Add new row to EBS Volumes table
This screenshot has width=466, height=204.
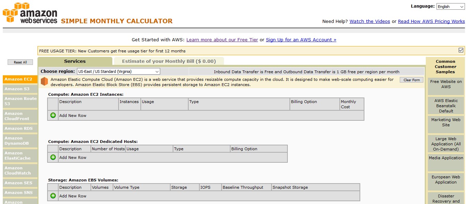coord(53,196)
